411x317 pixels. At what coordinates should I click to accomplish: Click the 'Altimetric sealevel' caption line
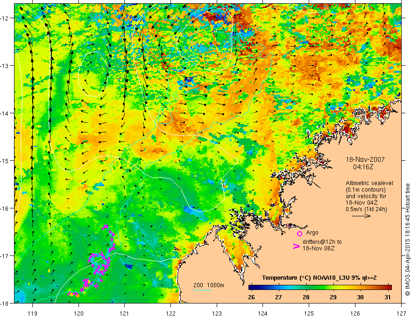[369, 183]
